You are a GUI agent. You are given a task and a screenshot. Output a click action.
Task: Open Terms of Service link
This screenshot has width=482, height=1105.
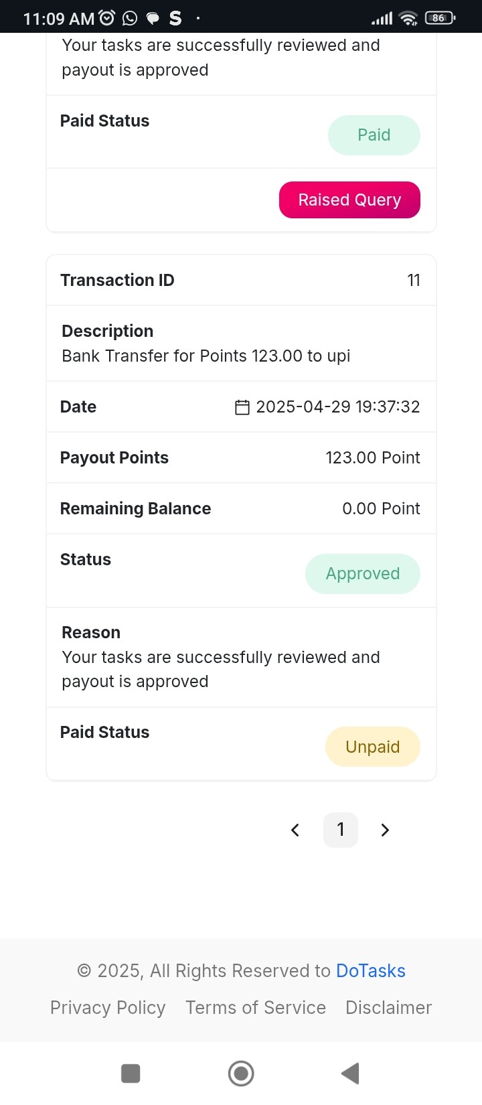click(x=256, y=1008)
